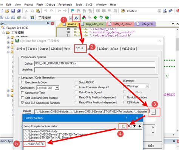Screen dimensions: 179x150
Task: Open the Flash menu
Action: point(40,5)
